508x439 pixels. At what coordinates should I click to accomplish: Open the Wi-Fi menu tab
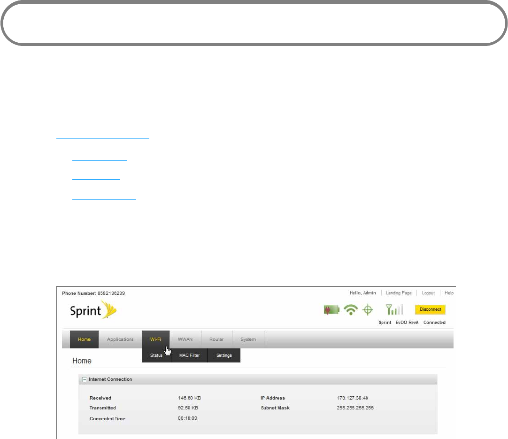point(155,339)
